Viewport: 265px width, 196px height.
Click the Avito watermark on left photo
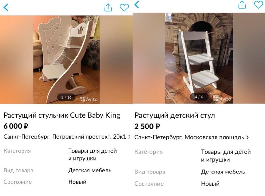89,99
